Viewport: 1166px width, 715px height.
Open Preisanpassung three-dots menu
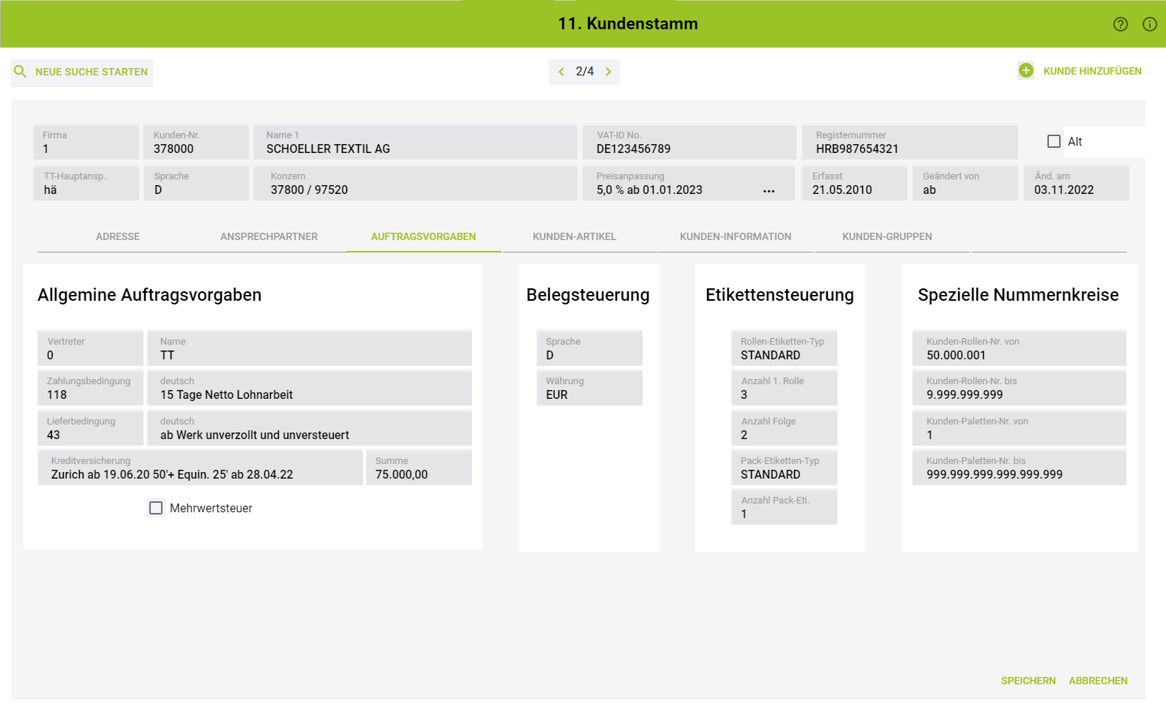tap(769, 190)
